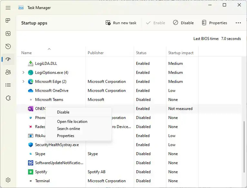Open the Services page puzzle icon
Viewport: 247px width, 188px height.
click(x=8, y=98)
